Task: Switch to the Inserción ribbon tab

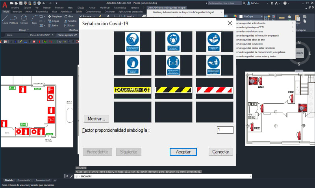Action: pyautogui.click(x=17, y=12)
